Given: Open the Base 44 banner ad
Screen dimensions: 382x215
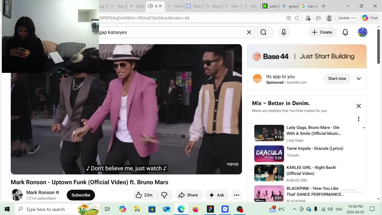Looking at the screenshot, I should (x=307, y=56).
